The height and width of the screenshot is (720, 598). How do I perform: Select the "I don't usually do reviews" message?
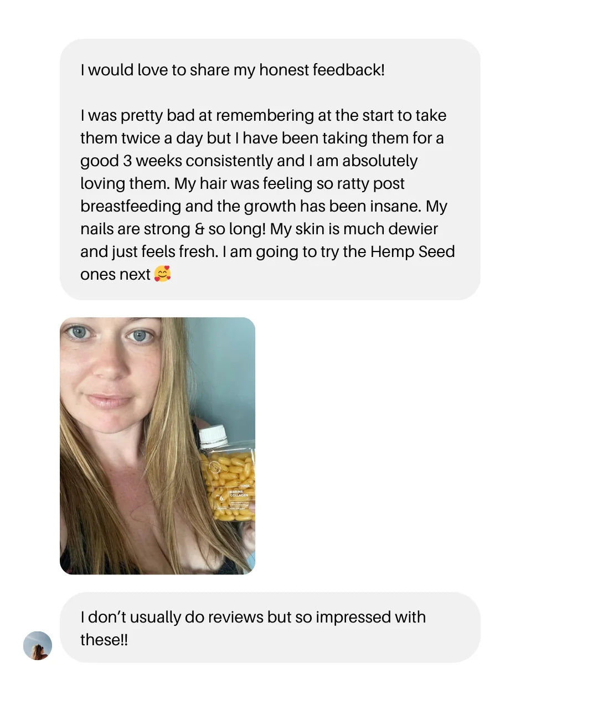click(x=270, y=628)
